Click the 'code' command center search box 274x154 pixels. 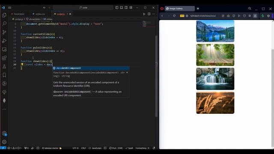83,8
